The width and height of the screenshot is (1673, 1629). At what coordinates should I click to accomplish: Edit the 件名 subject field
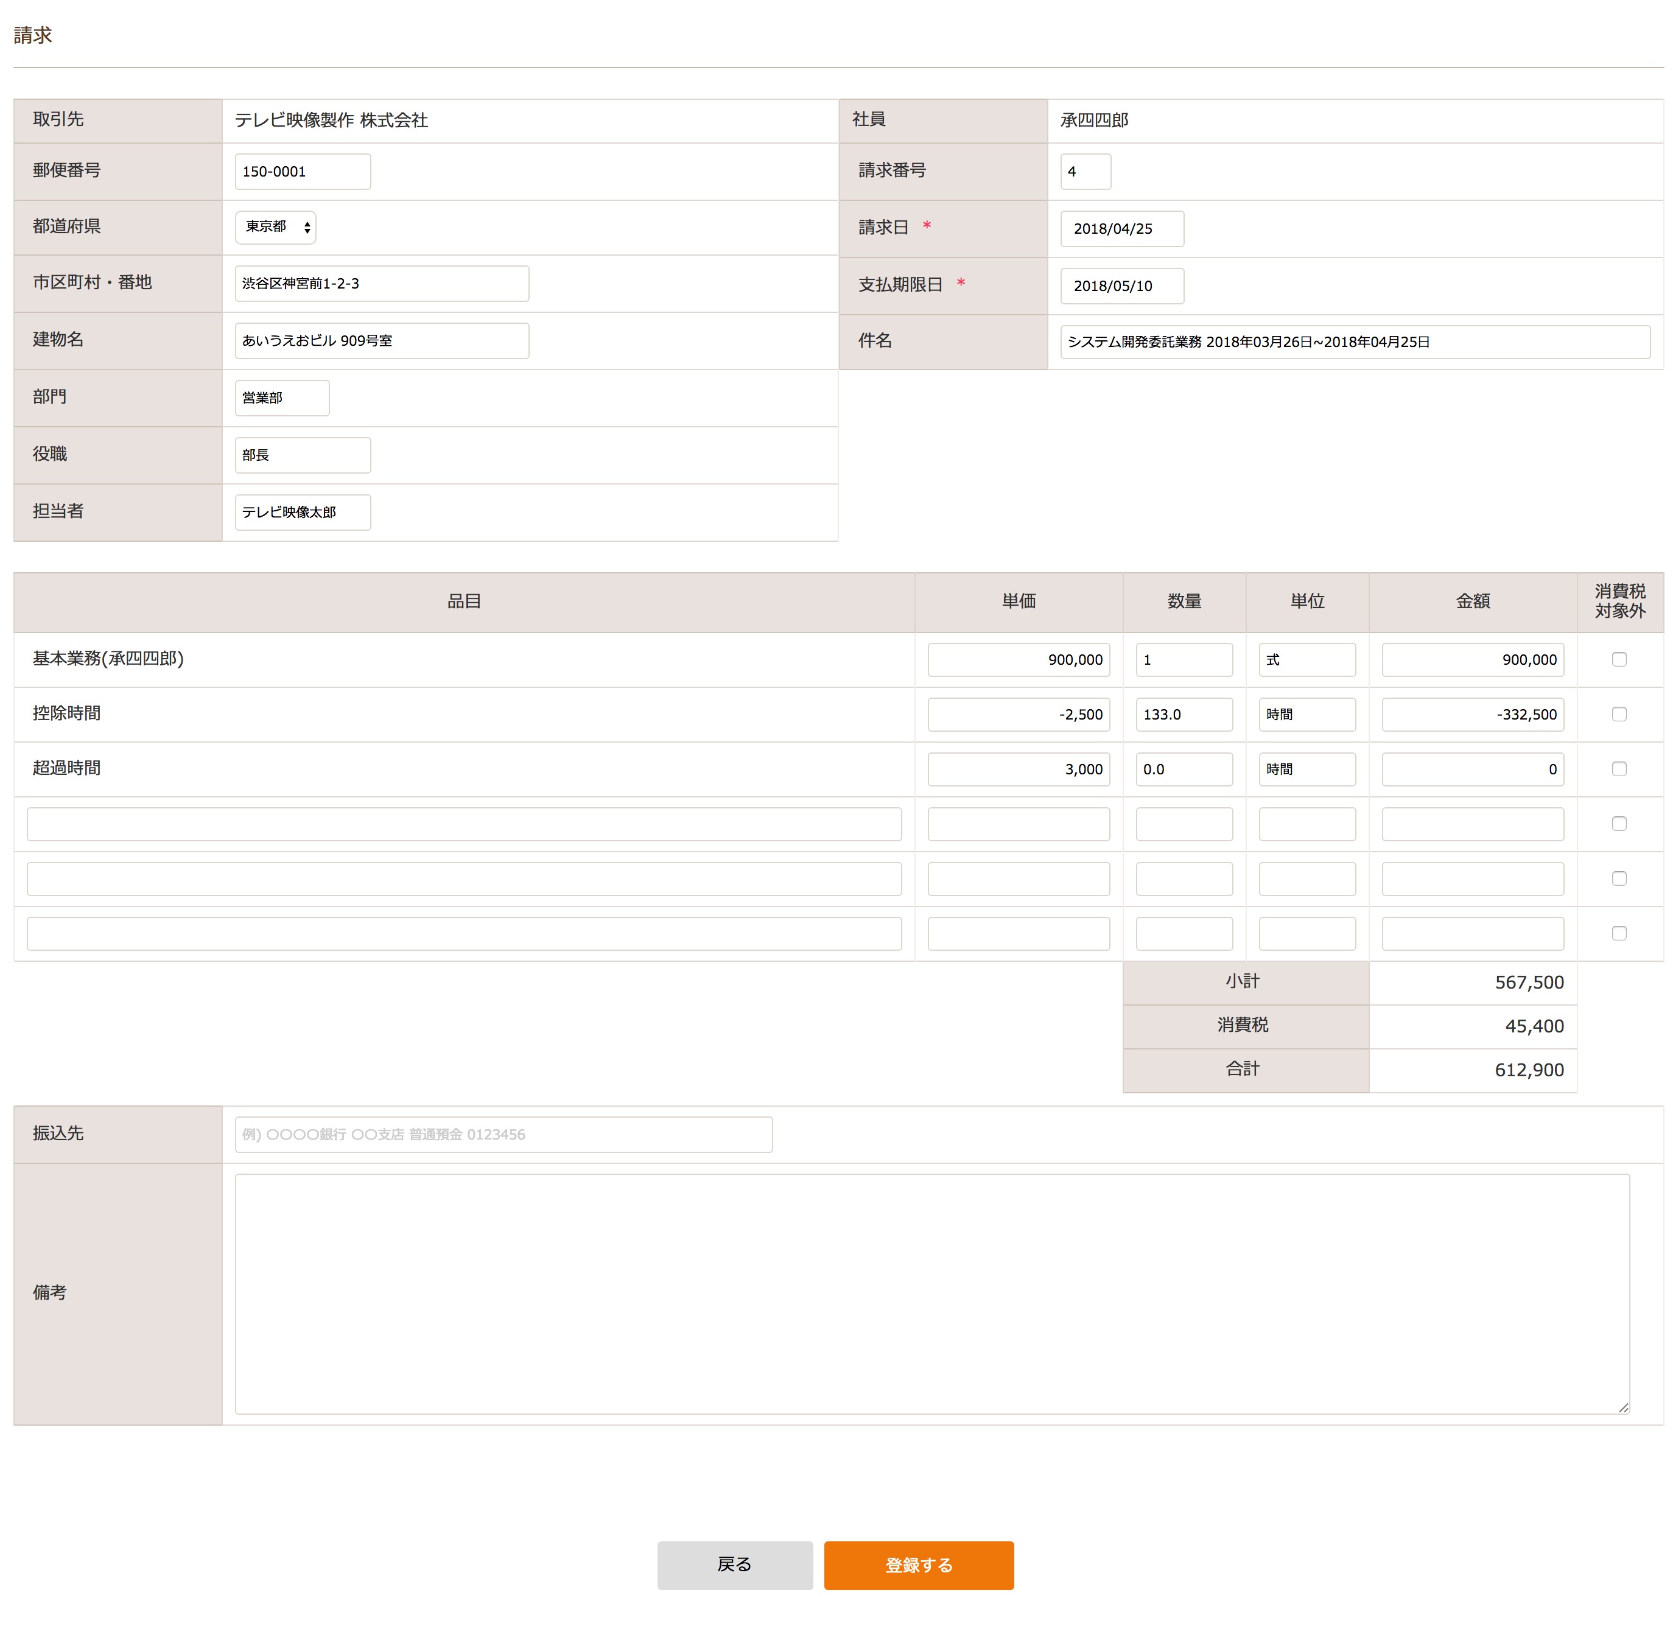(x=1355, y=342)
